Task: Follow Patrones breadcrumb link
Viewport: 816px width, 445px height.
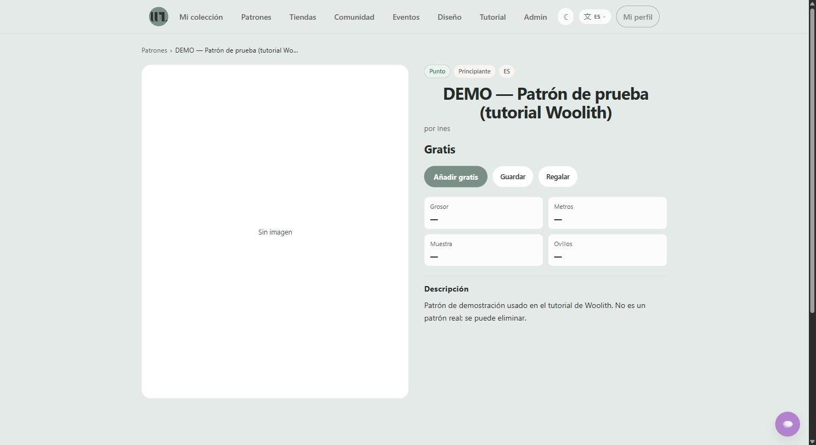Action: (154, 50)
